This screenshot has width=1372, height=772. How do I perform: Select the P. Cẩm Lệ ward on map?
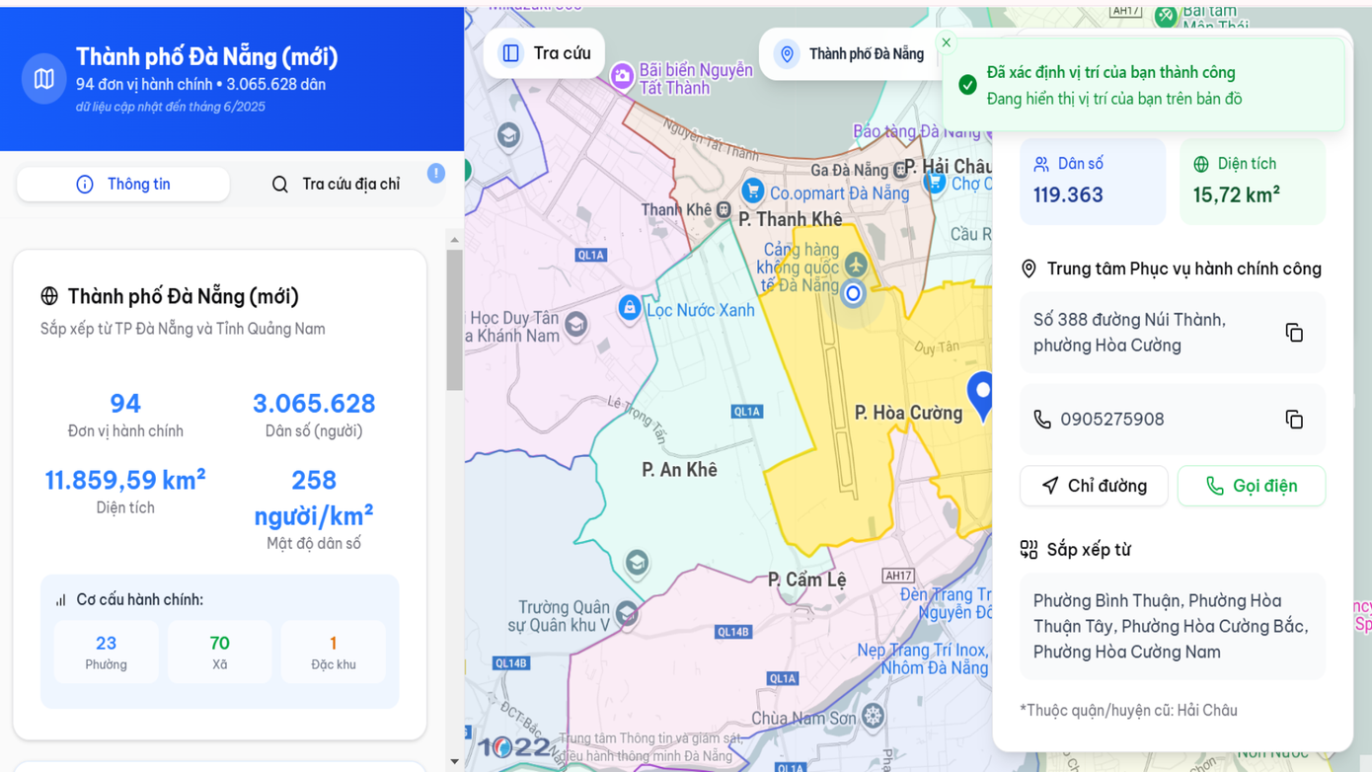806,579
